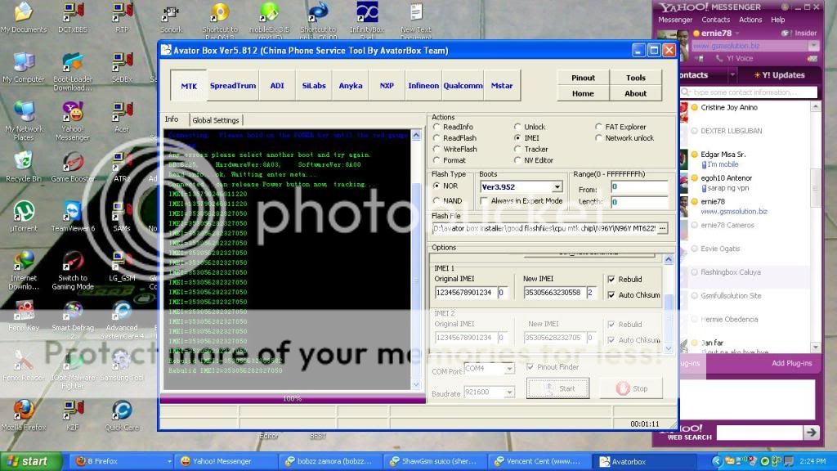Click the Pinout button

pos(583,78)
